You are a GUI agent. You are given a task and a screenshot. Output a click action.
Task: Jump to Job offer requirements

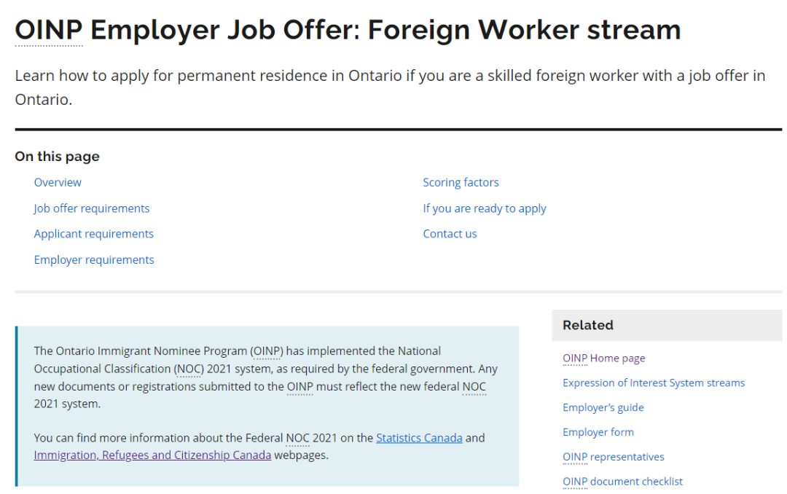click(92, 208)
